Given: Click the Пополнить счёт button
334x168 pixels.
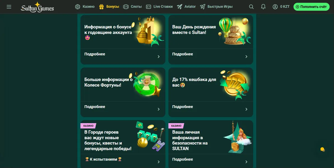Looking at the screenshot, I should pos(311,7).
